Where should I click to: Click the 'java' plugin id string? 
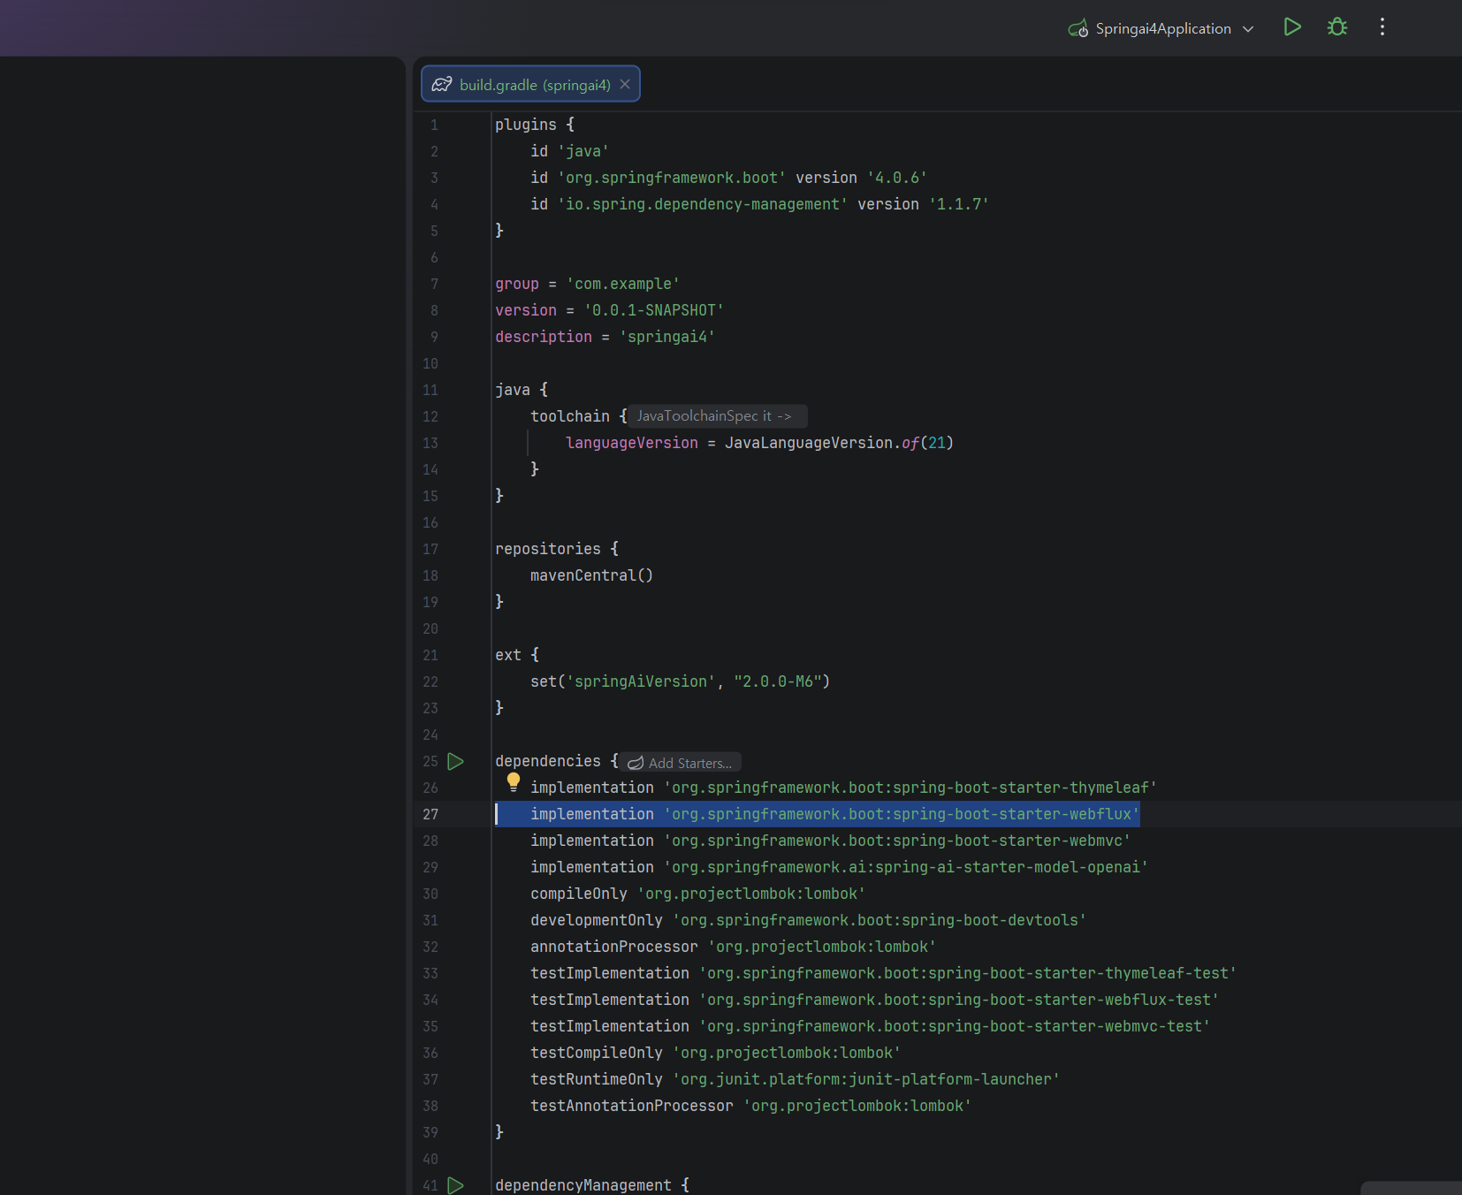[x=583, y=151]
